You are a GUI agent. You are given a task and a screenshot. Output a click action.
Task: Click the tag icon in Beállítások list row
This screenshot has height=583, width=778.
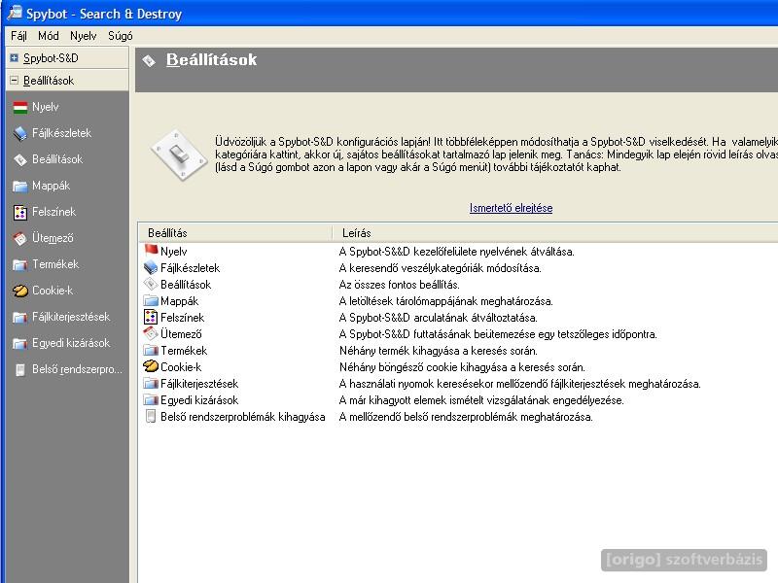pos(151,284)
